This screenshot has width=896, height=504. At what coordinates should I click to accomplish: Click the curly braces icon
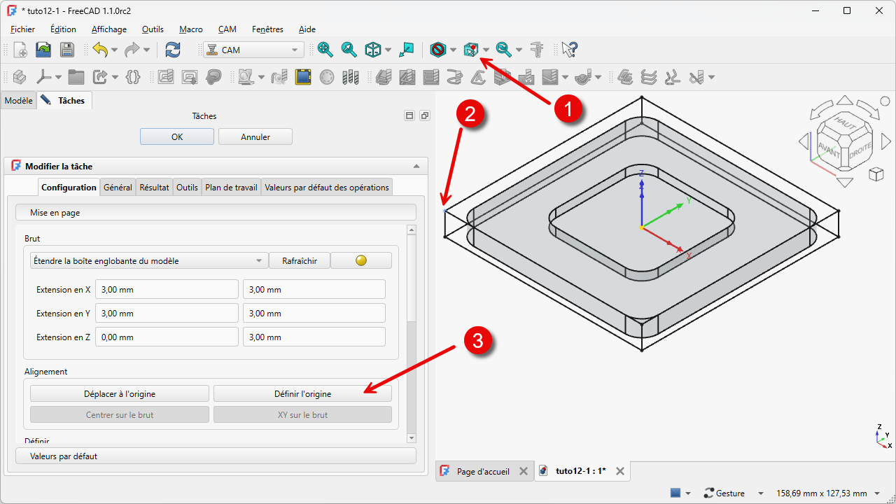pos(132,77)
